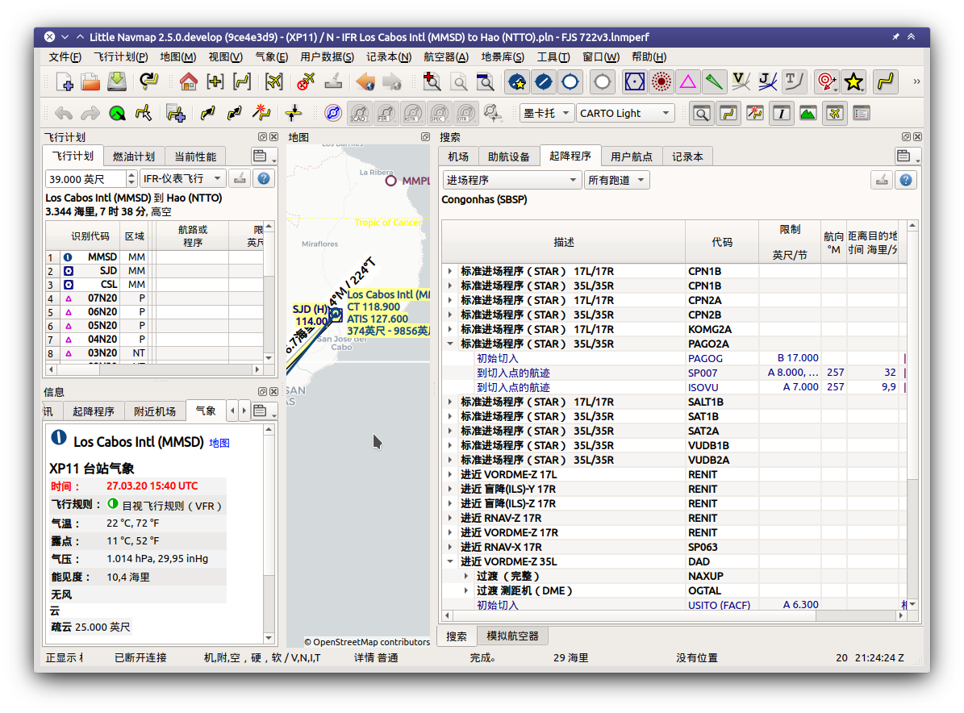Switch to the 燃油计划 tab
The width and height of the screenshot is (964, 713).
[x=135, y=156]
